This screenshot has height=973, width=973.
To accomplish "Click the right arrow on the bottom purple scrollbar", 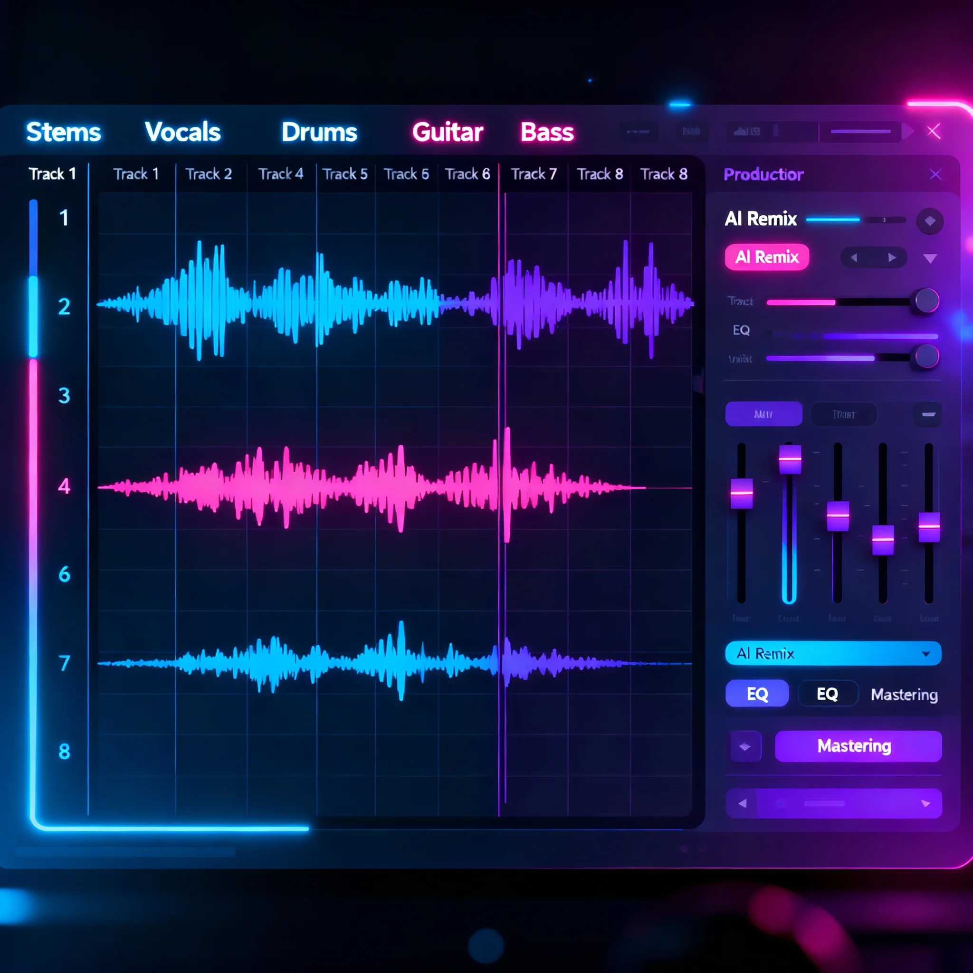I will pyautogui.click(x=925, y=804).
